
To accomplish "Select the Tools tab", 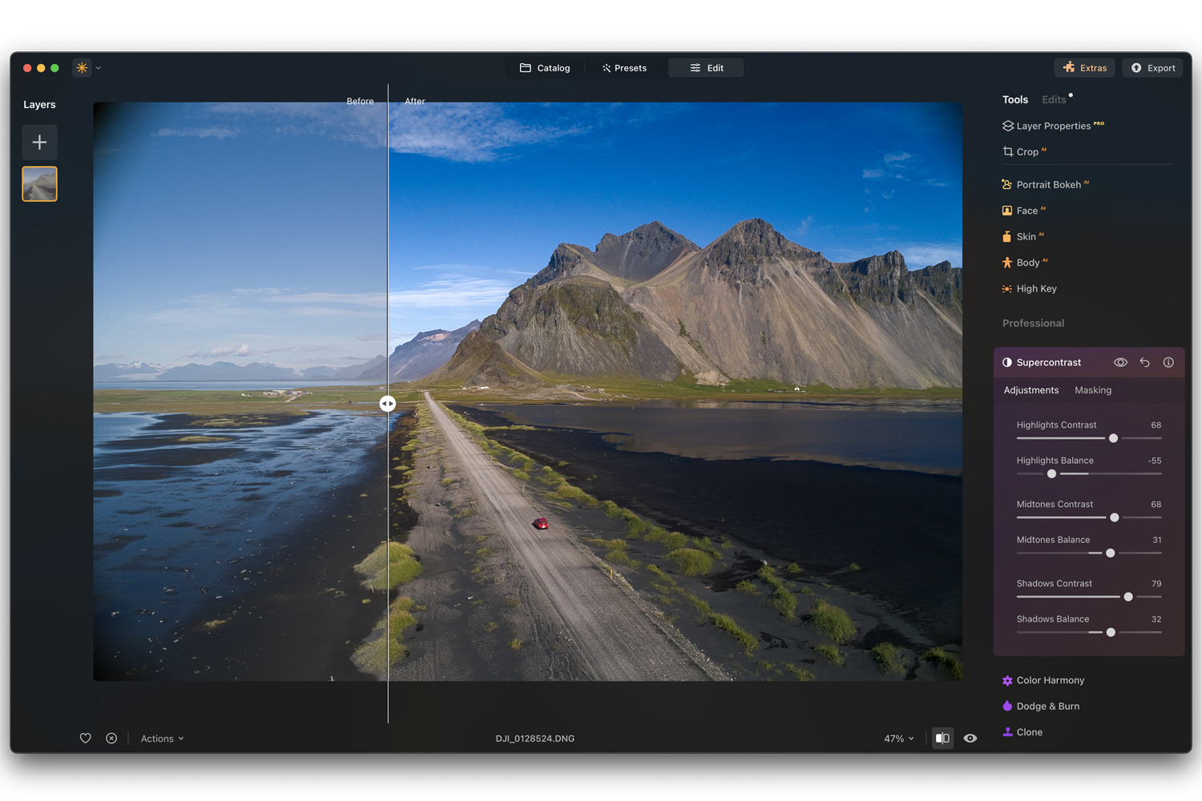I will pos(1014,100).
